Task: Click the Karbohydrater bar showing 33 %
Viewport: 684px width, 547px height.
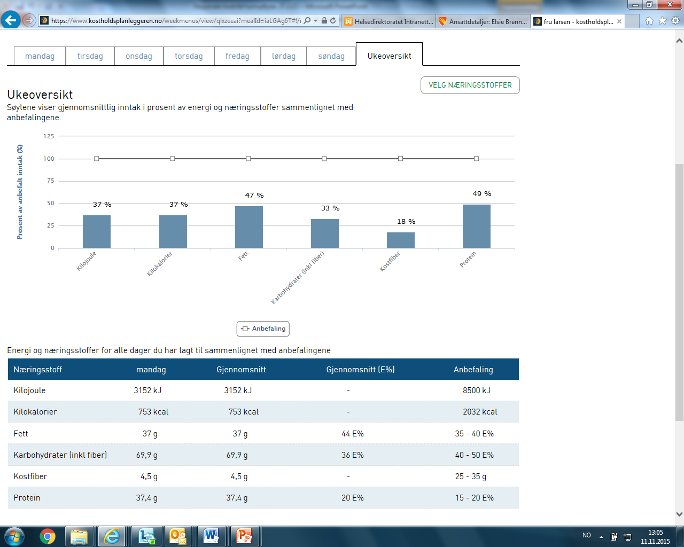Action: click(x=325, y=233)
